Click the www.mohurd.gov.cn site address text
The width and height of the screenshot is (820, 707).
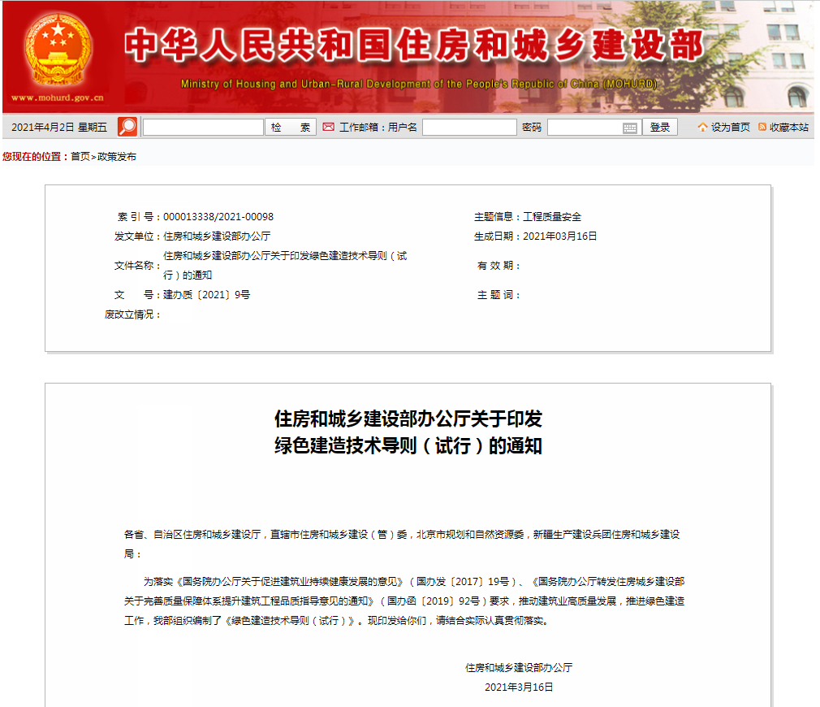tap(58, 98)
